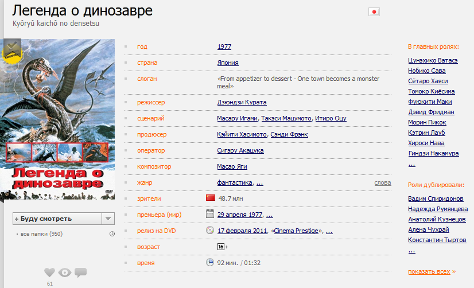Viewport: 474px width, 288px height.
Task: Open screenwriter 'Такэси Мацумото' link
Action: 286,118
